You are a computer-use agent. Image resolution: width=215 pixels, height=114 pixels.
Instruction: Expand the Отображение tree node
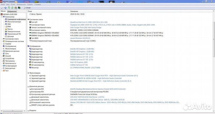[2, 46]
